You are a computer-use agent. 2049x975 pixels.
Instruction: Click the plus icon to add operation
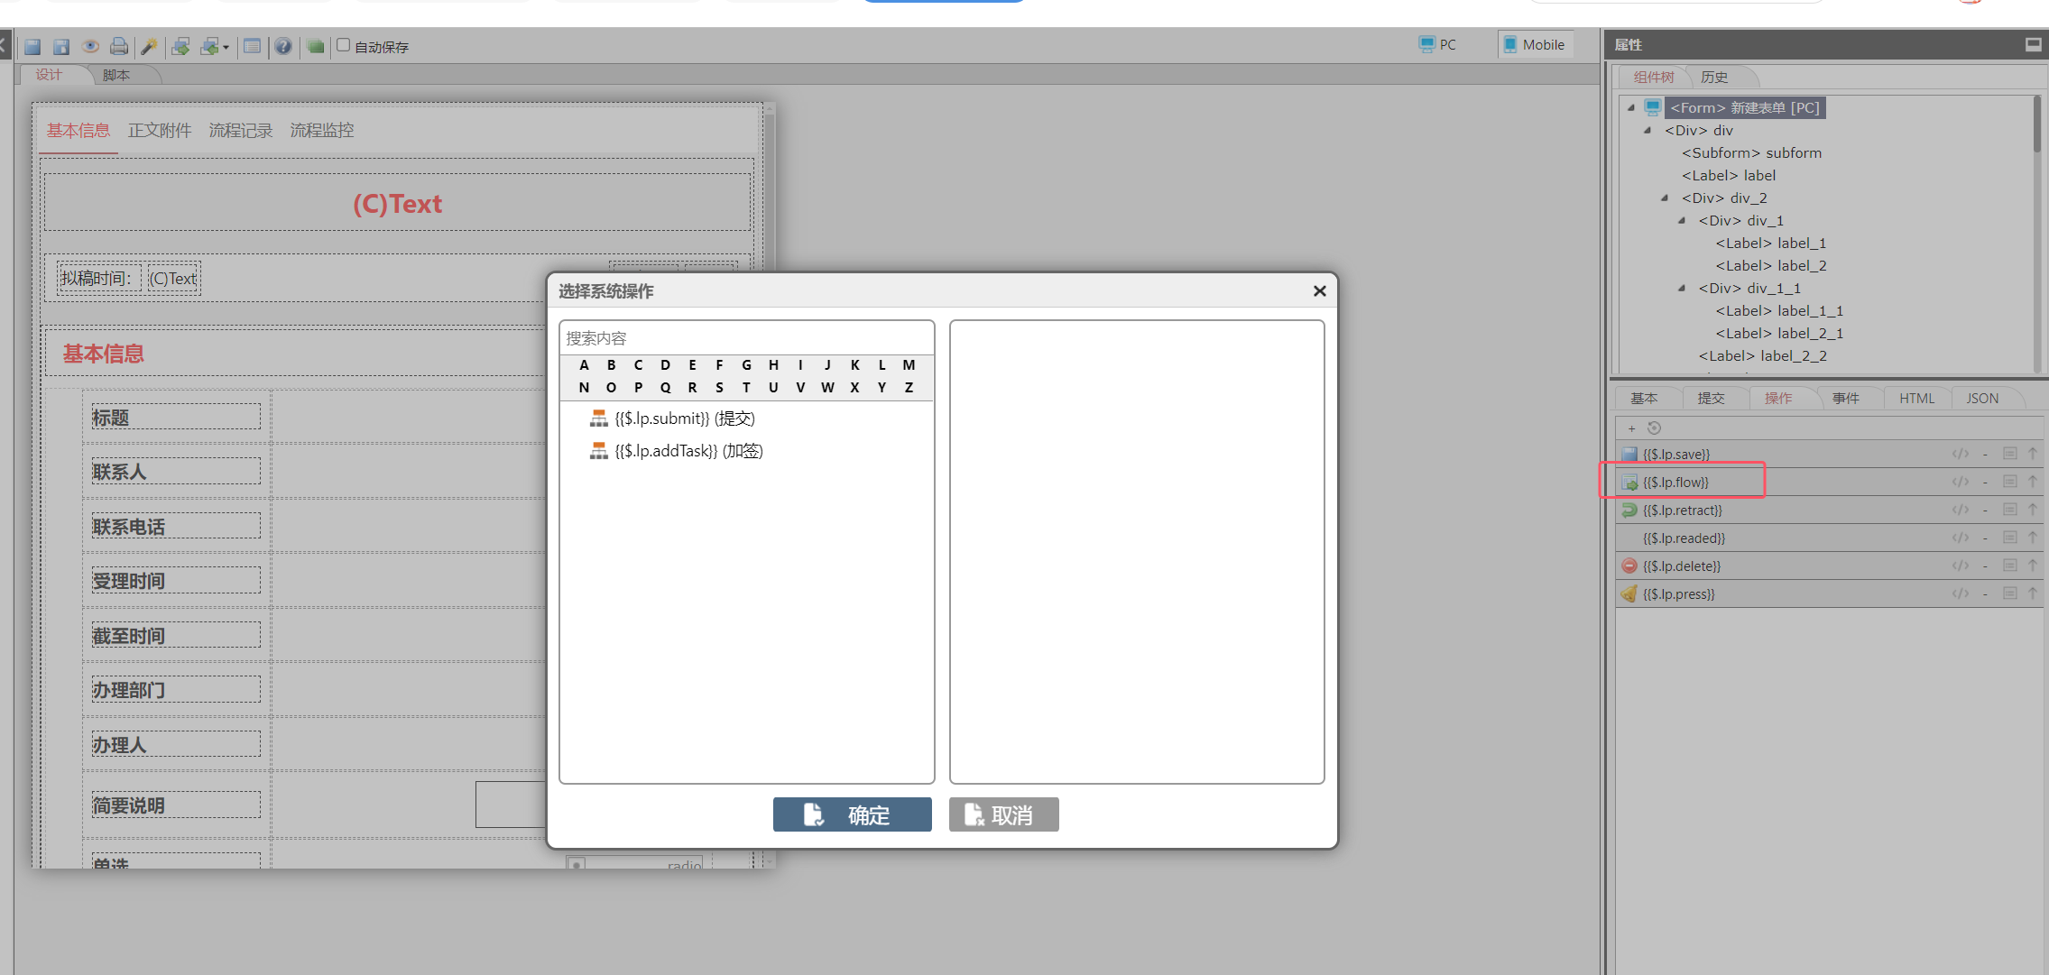click(x=1631, y=428)
